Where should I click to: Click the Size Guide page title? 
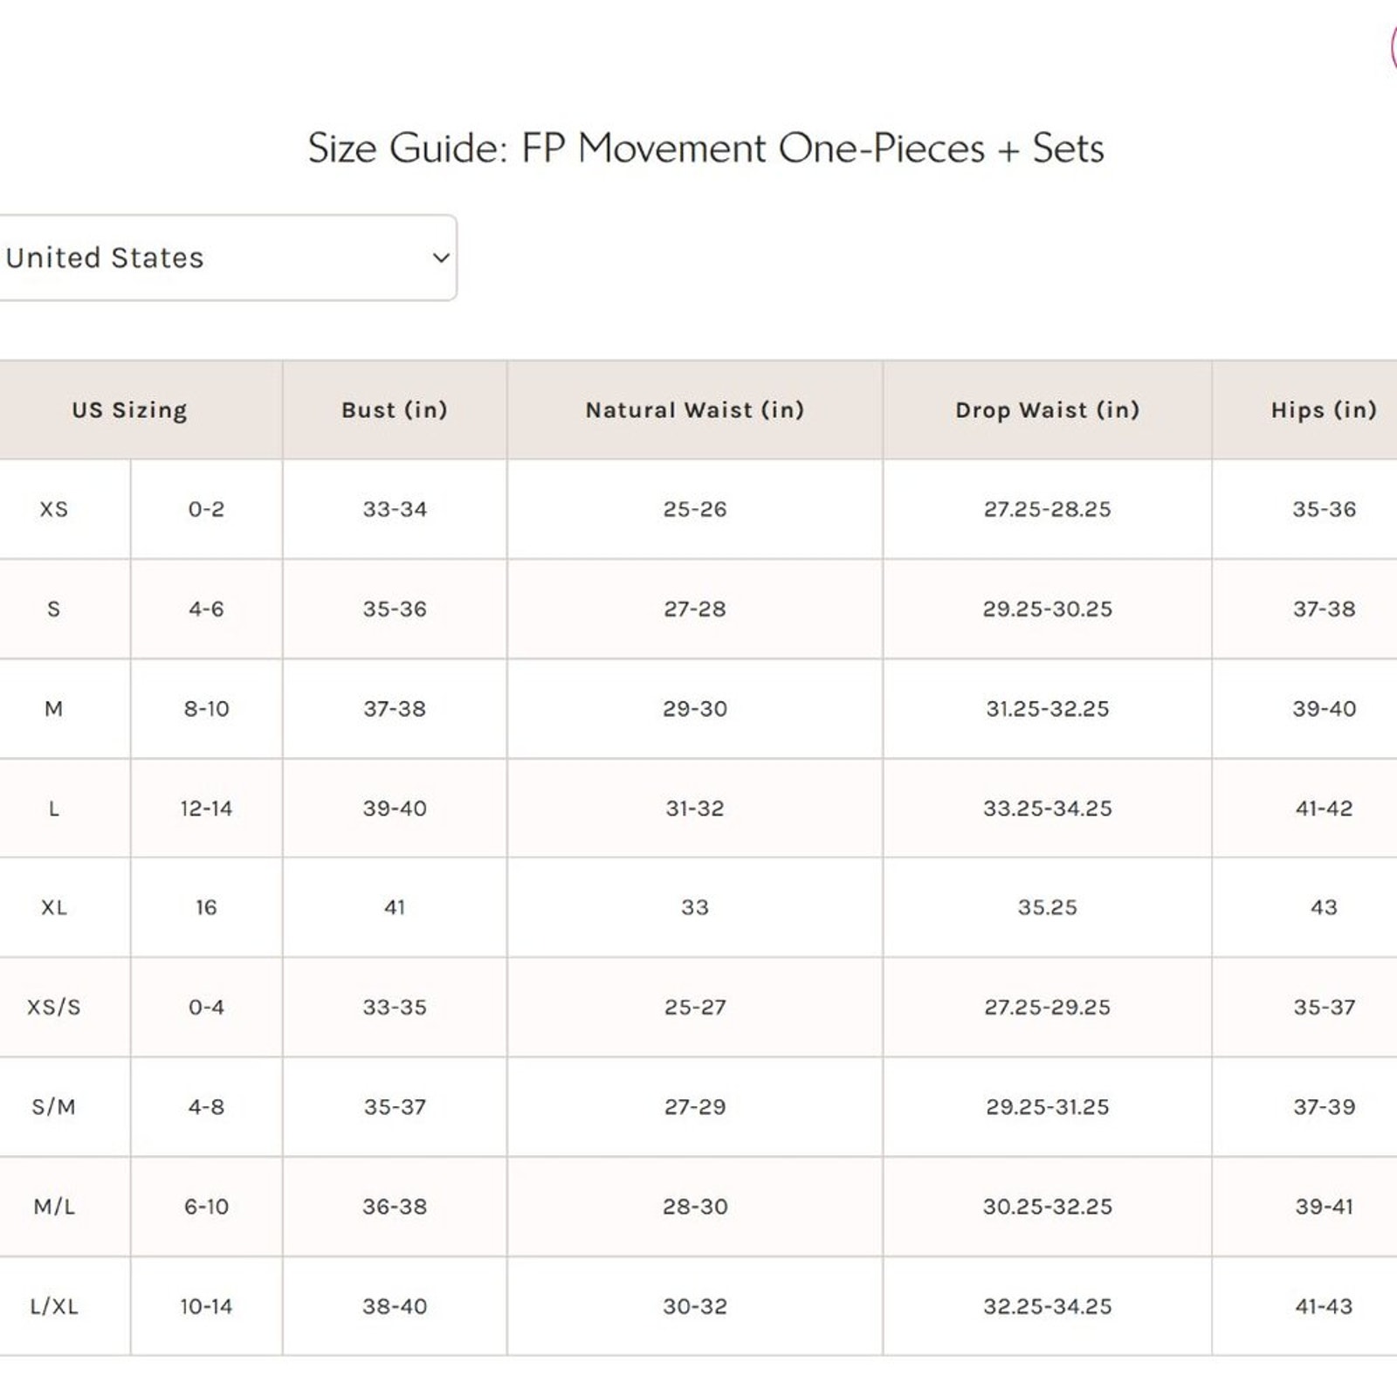click(705, 148)
